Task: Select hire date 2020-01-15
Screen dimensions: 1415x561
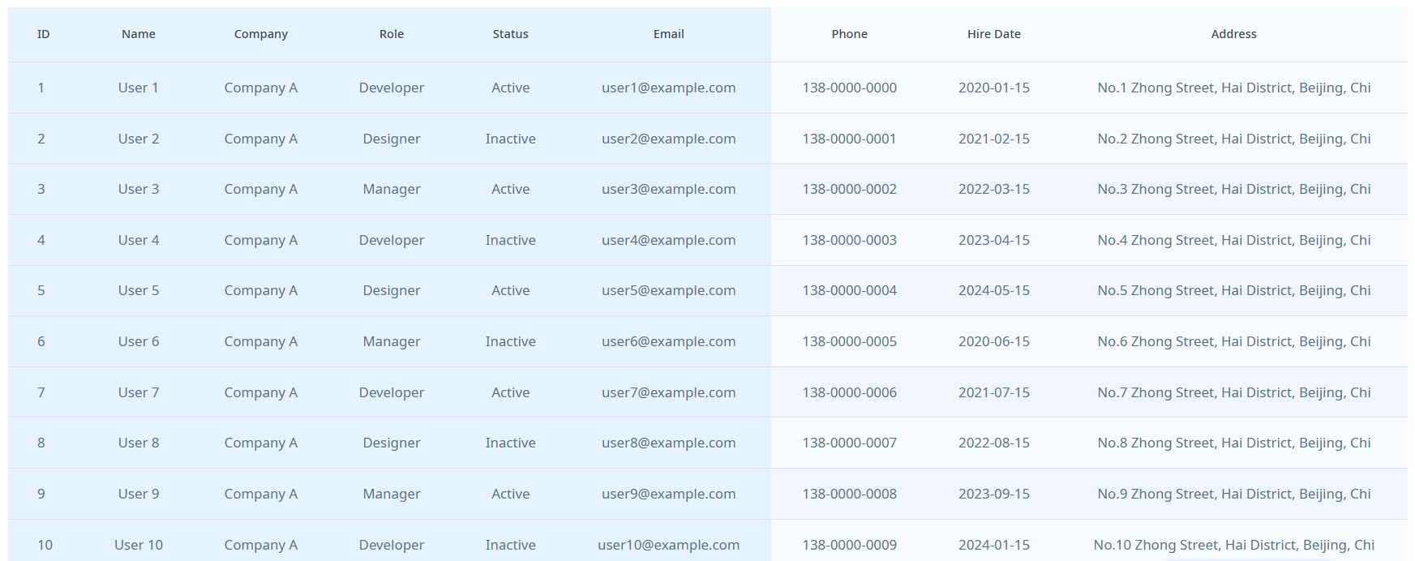Action: point(994,88)
